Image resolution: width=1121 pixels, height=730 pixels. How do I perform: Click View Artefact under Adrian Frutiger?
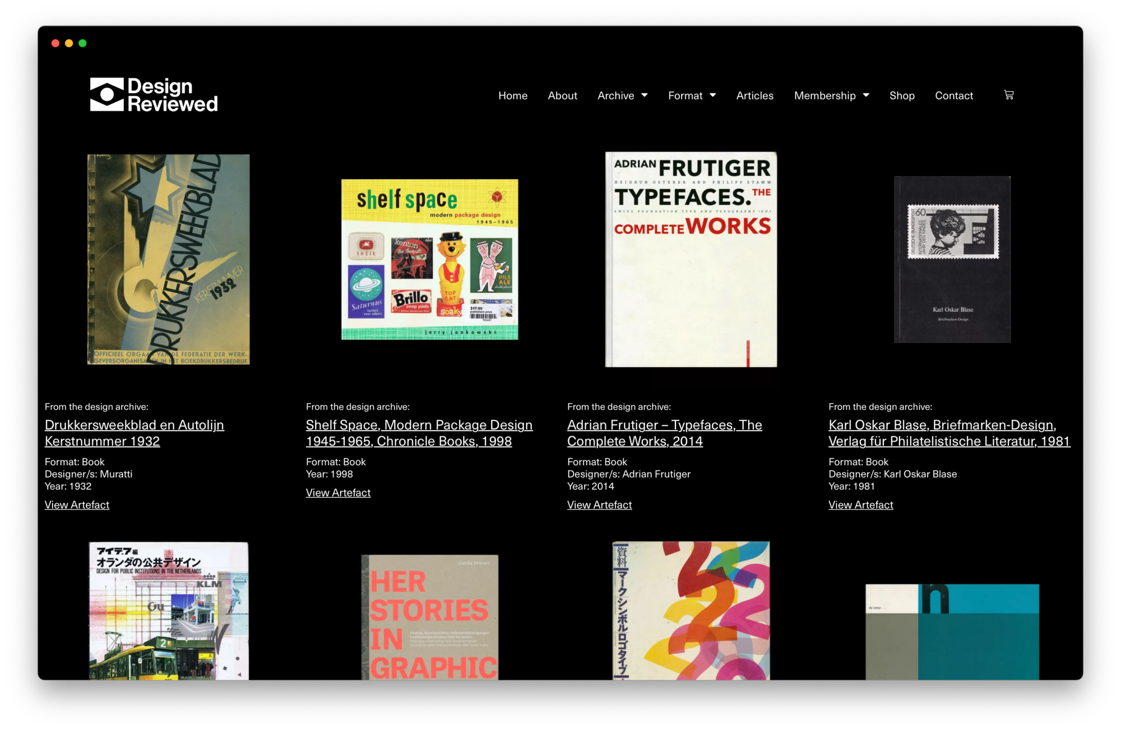pos(599,505)
